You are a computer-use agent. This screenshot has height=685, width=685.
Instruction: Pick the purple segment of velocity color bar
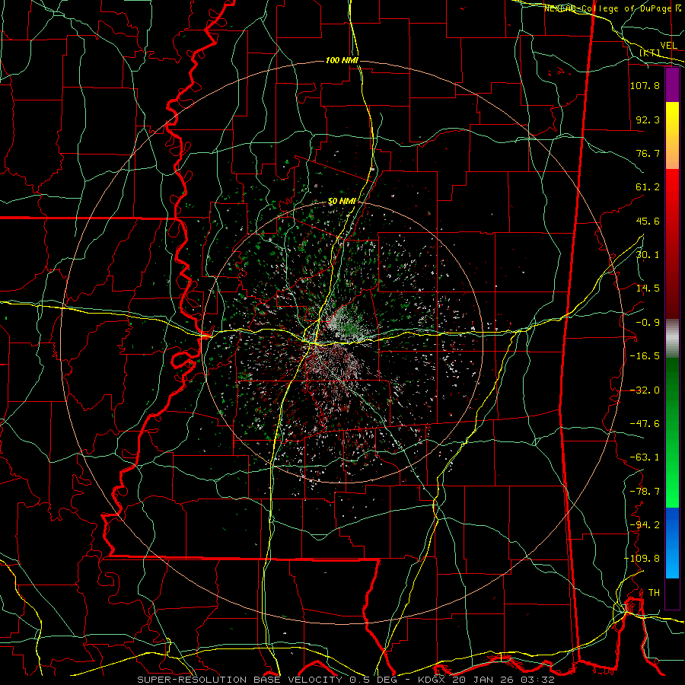point(672,85)
